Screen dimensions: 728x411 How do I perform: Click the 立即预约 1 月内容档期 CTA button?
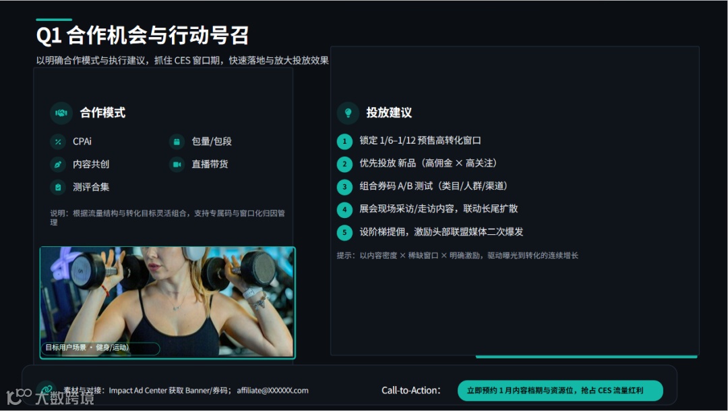[x=560, y=391]
